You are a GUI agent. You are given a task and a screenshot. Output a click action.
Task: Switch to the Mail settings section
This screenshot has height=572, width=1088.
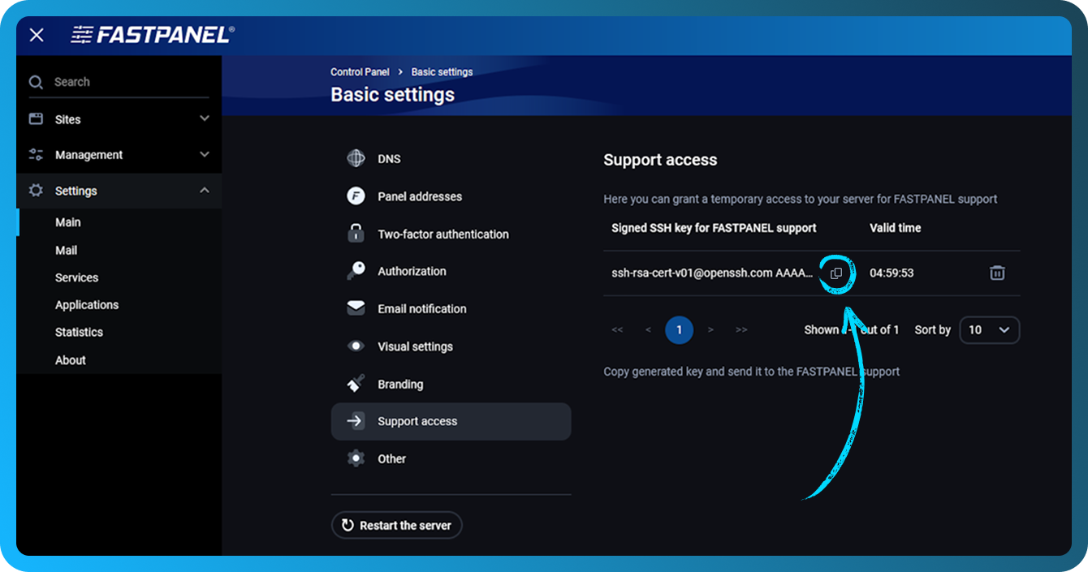(x=66, y=250)
